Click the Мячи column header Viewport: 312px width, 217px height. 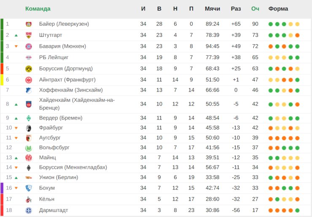[212, 9]
